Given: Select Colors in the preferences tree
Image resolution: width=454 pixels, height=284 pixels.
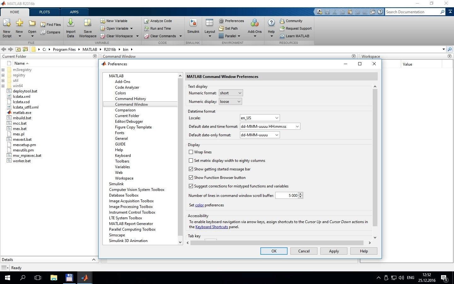Looking at the screenshot, I should tap(120, 93).
